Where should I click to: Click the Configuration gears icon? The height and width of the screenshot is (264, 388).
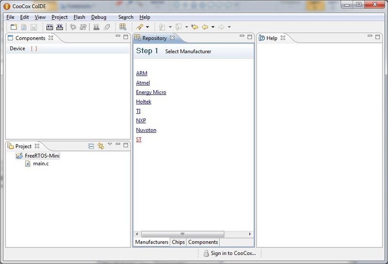pos(83,27)
